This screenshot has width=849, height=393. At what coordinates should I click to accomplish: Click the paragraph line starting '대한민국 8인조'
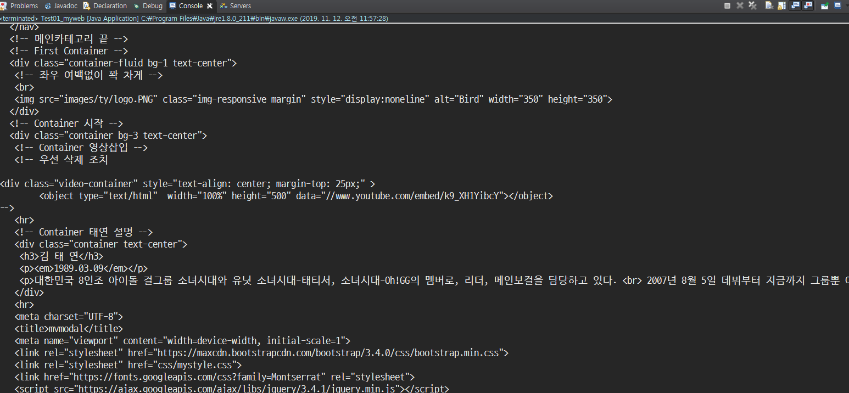pyautogui.click(x=434, y=280)
